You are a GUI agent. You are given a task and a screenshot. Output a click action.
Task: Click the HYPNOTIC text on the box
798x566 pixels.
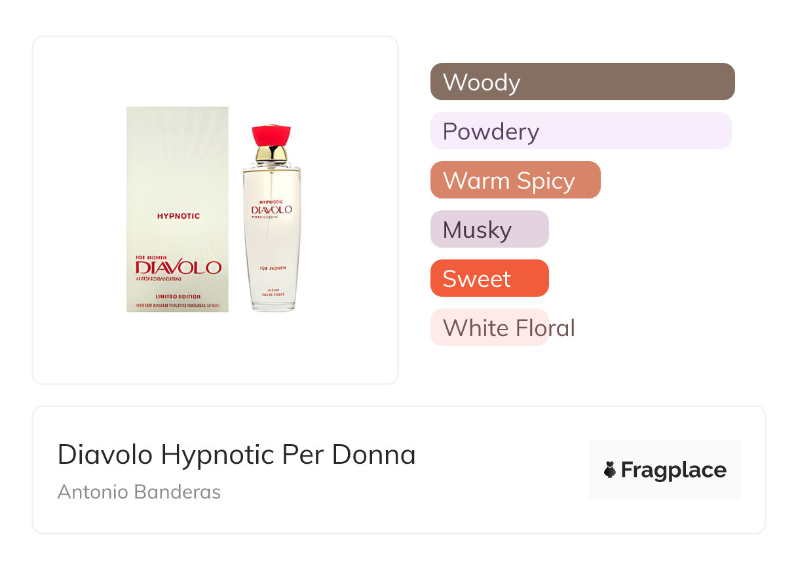coord(178,216)
